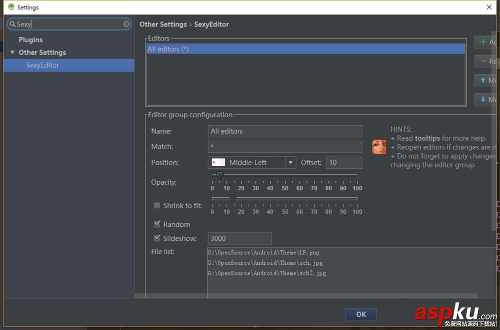
Task: Clear the Sexy search text with the X icon
Action: coord(126,24)
